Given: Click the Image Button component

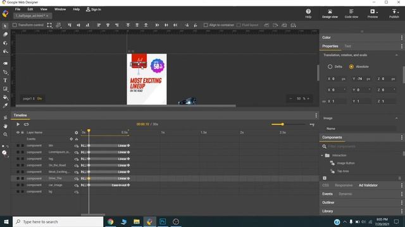Looking at the screenshot, I should (x=346, y=163).
